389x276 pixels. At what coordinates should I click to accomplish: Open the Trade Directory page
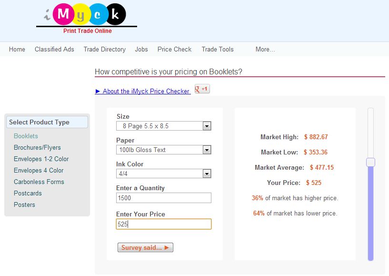click(104, 49)
